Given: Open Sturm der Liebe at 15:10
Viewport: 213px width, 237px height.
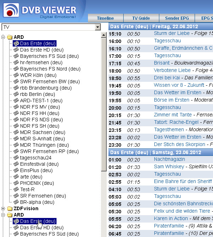Looking at the screenshot, I should [172, 33].
